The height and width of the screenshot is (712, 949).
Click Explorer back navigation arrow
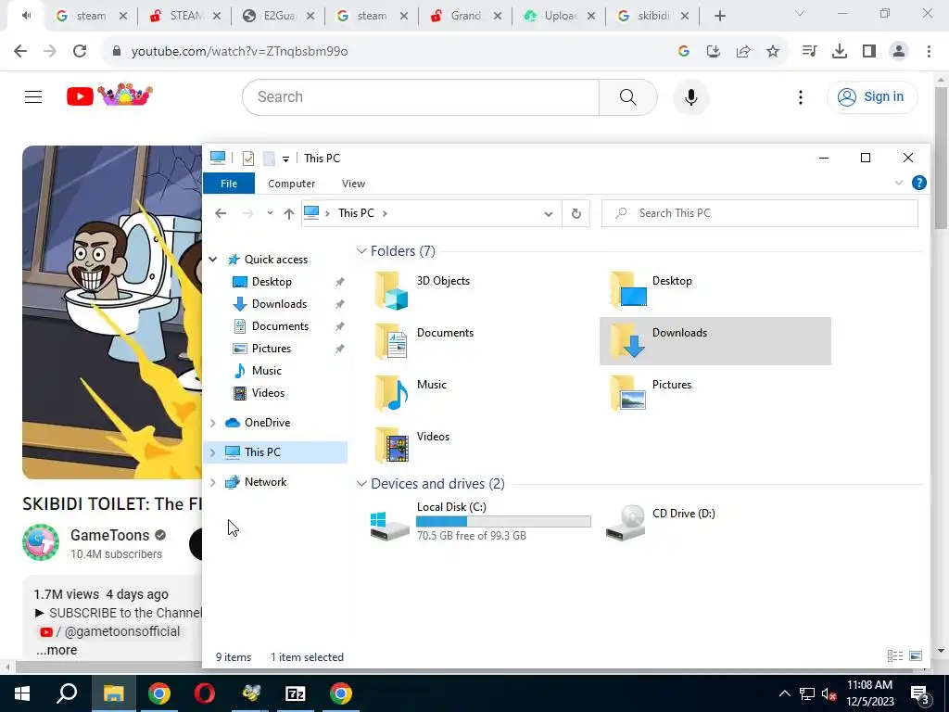click(x=221, y=213)
